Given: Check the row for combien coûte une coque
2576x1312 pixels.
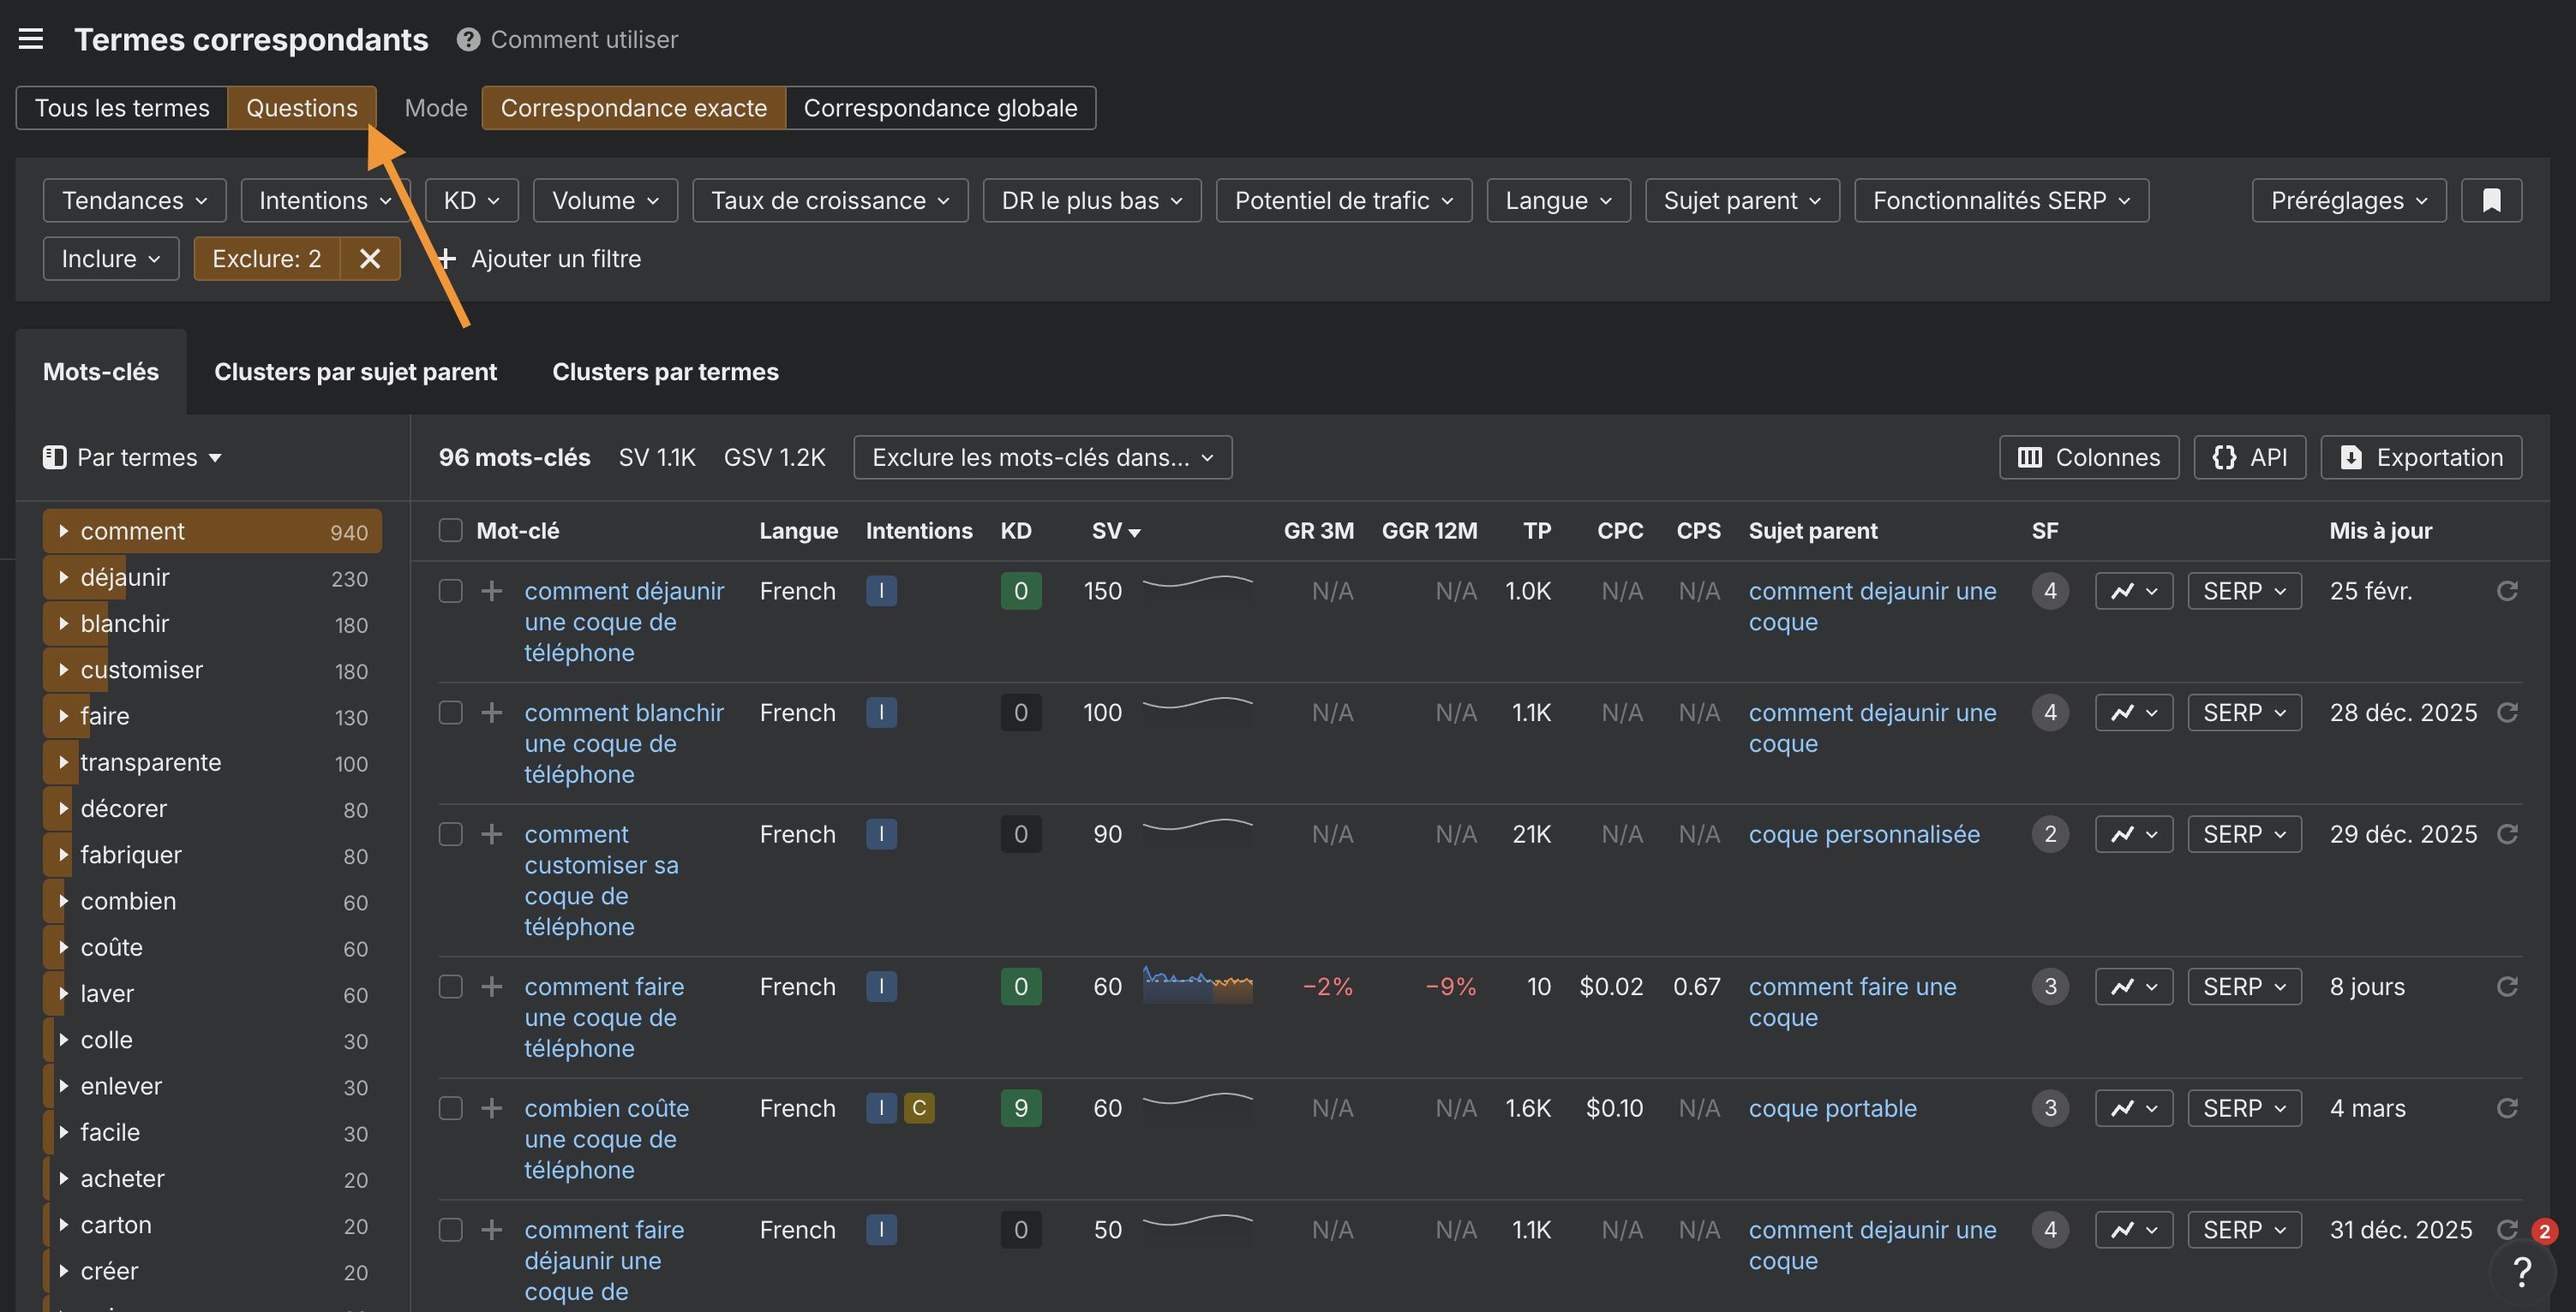Looking at the screenshot, I should (x=450, y=1108).
